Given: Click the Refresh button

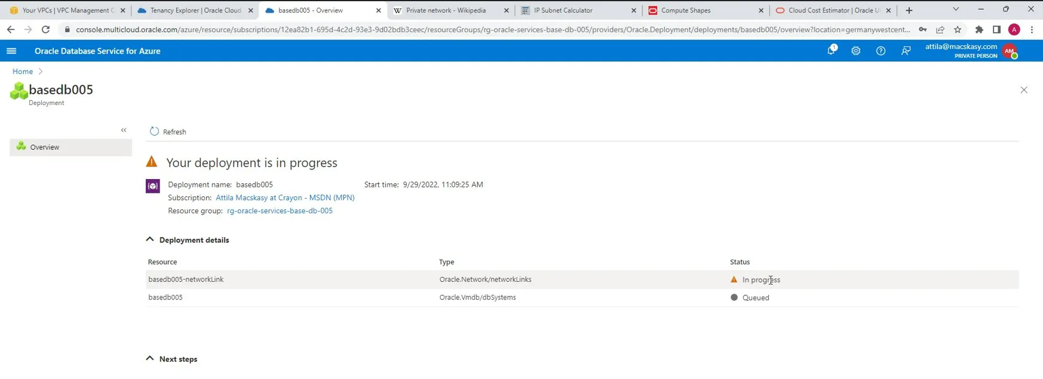Looking at the screenshot, I should (168, 131).
